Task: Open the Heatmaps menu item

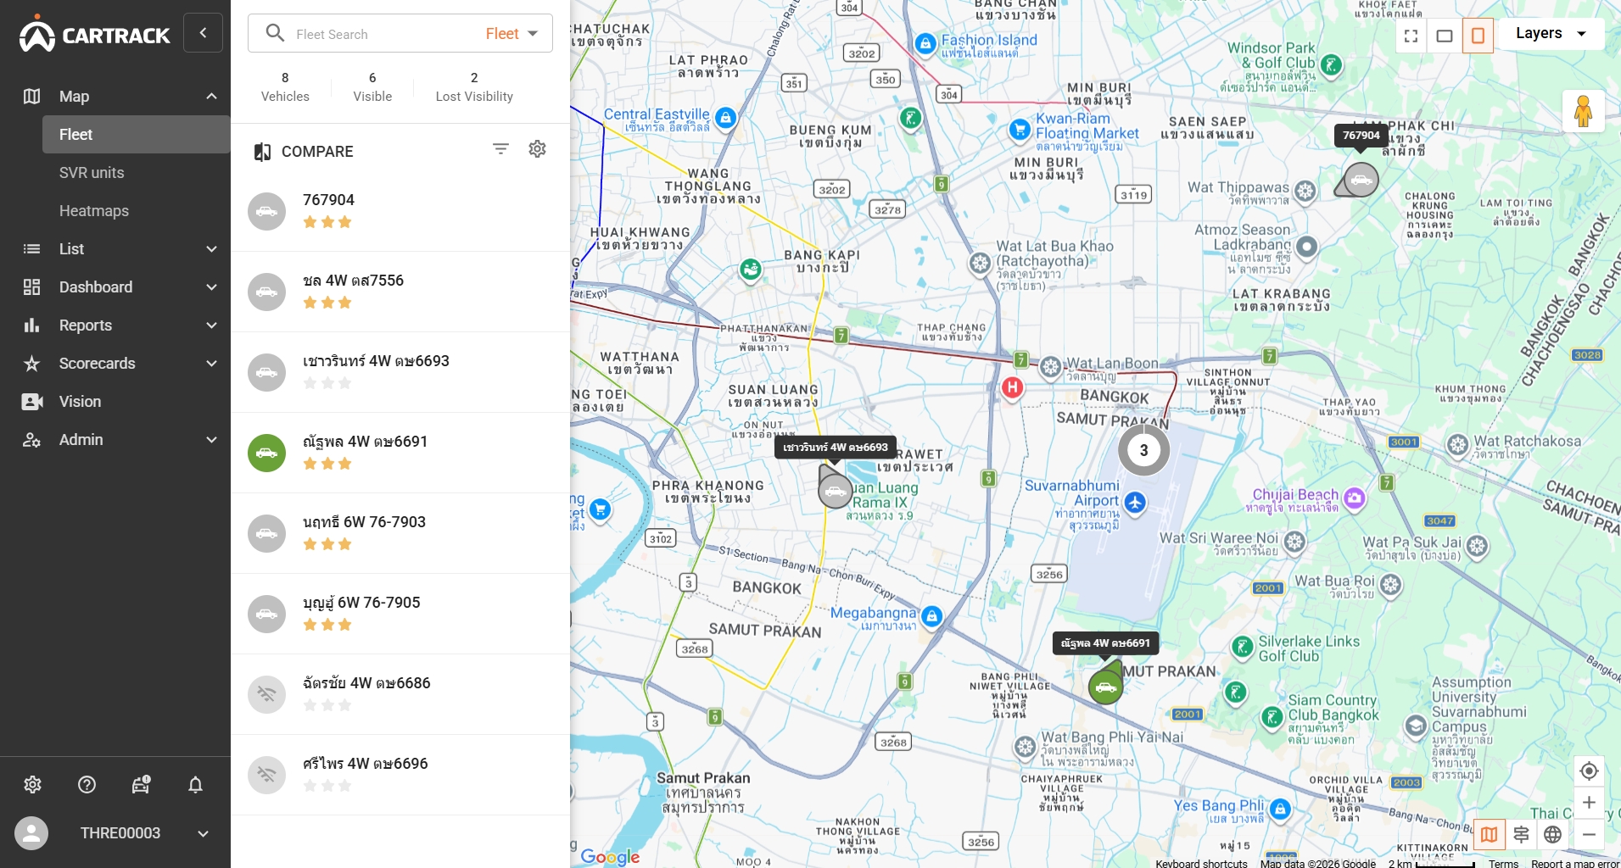Action: tap(94, 211)
